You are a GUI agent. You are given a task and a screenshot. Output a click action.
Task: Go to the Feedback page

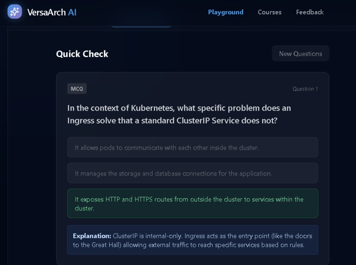(310, 12)
